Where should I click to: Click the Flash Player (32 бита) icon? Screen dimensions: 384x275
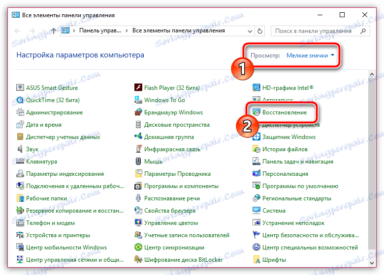point(138,88)
